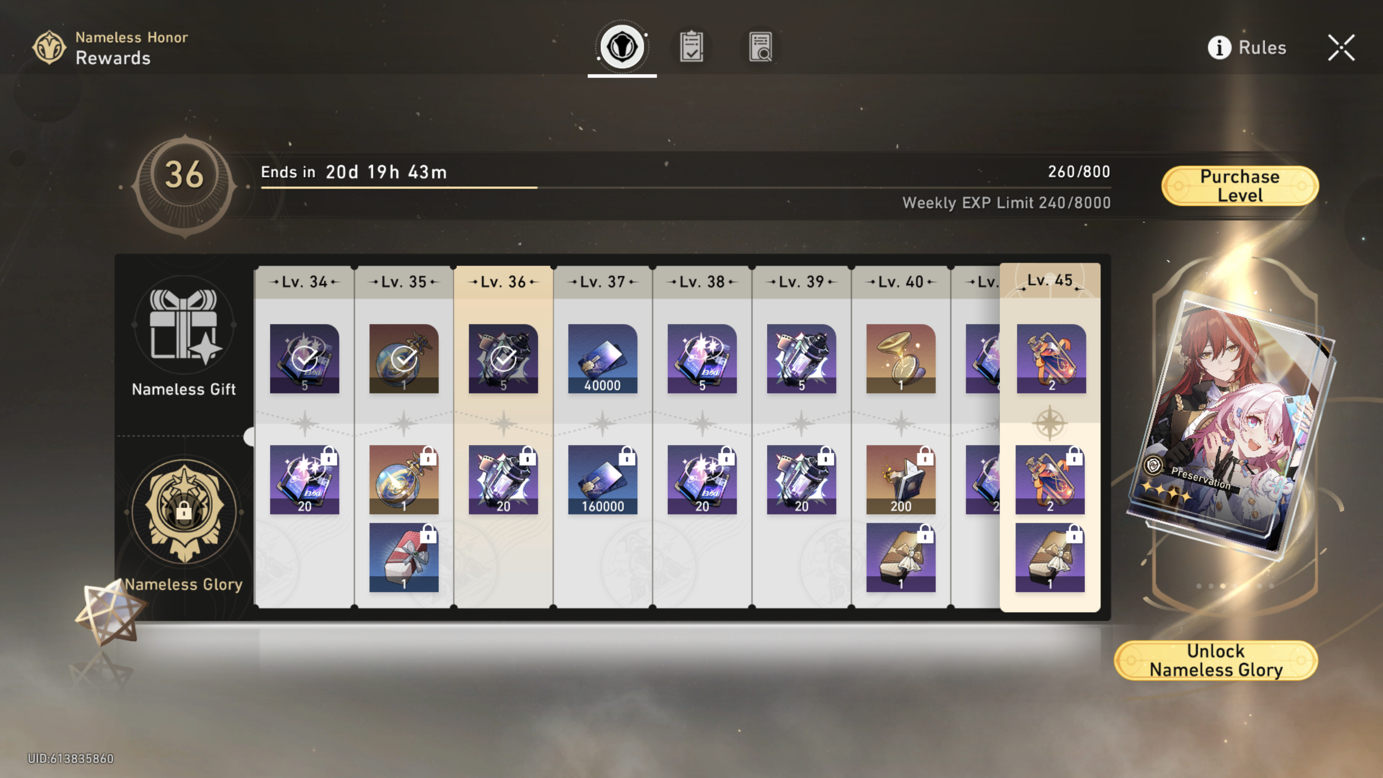Open the Rewards tab emblem icon
The image size is (1383, 778).
point(622,47)
